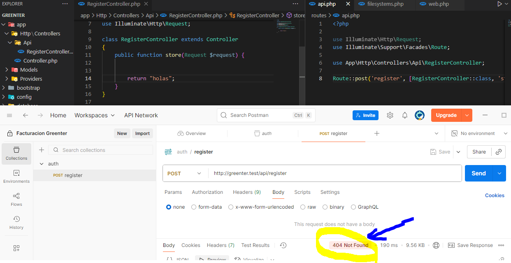
Task: Open the Overview tab in Postman
Action: coord(191,133)
